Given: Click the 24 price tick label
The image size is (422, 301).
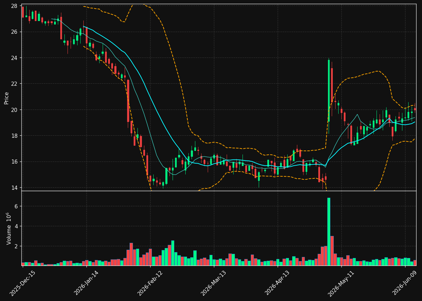Looking at the screenshot, I should (14, 58).
